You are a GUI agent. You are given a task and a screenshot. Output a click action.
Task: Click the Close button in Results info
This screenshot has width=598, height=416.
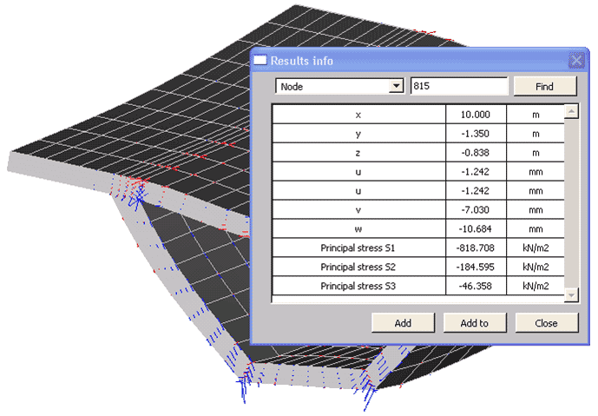coord(547,323)
